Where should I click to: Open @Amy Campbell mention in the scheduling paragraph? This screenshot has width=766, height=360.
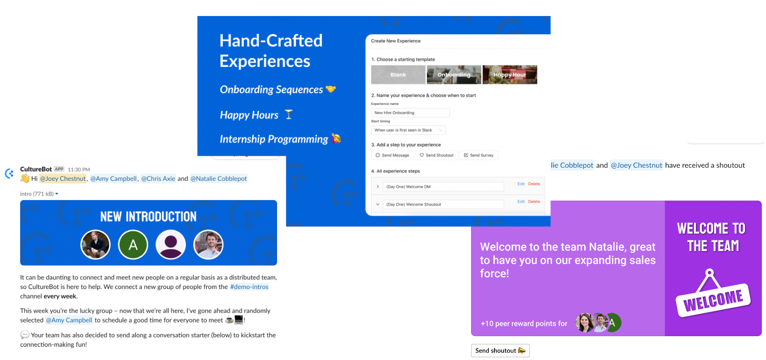click(x=69, y=320)
